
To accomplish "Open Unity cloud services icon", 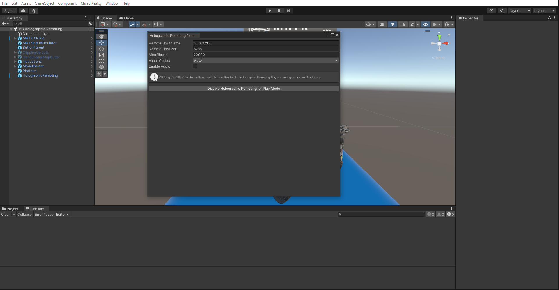I will pyautogui.click(x=23, y=11).
